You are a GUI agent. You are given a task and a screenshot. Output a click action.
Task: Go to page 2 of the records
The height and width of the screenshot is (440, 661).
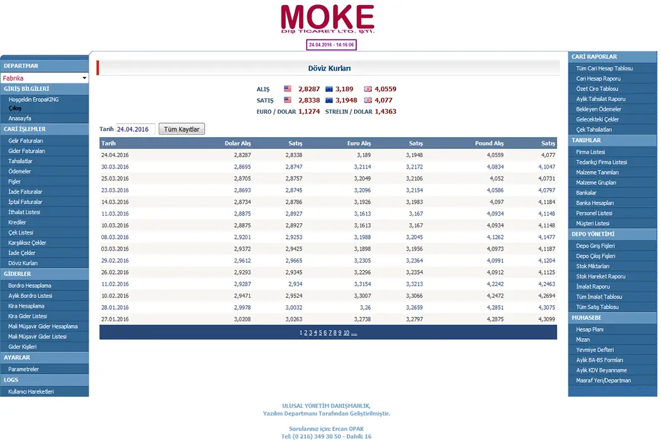(306, 333)
